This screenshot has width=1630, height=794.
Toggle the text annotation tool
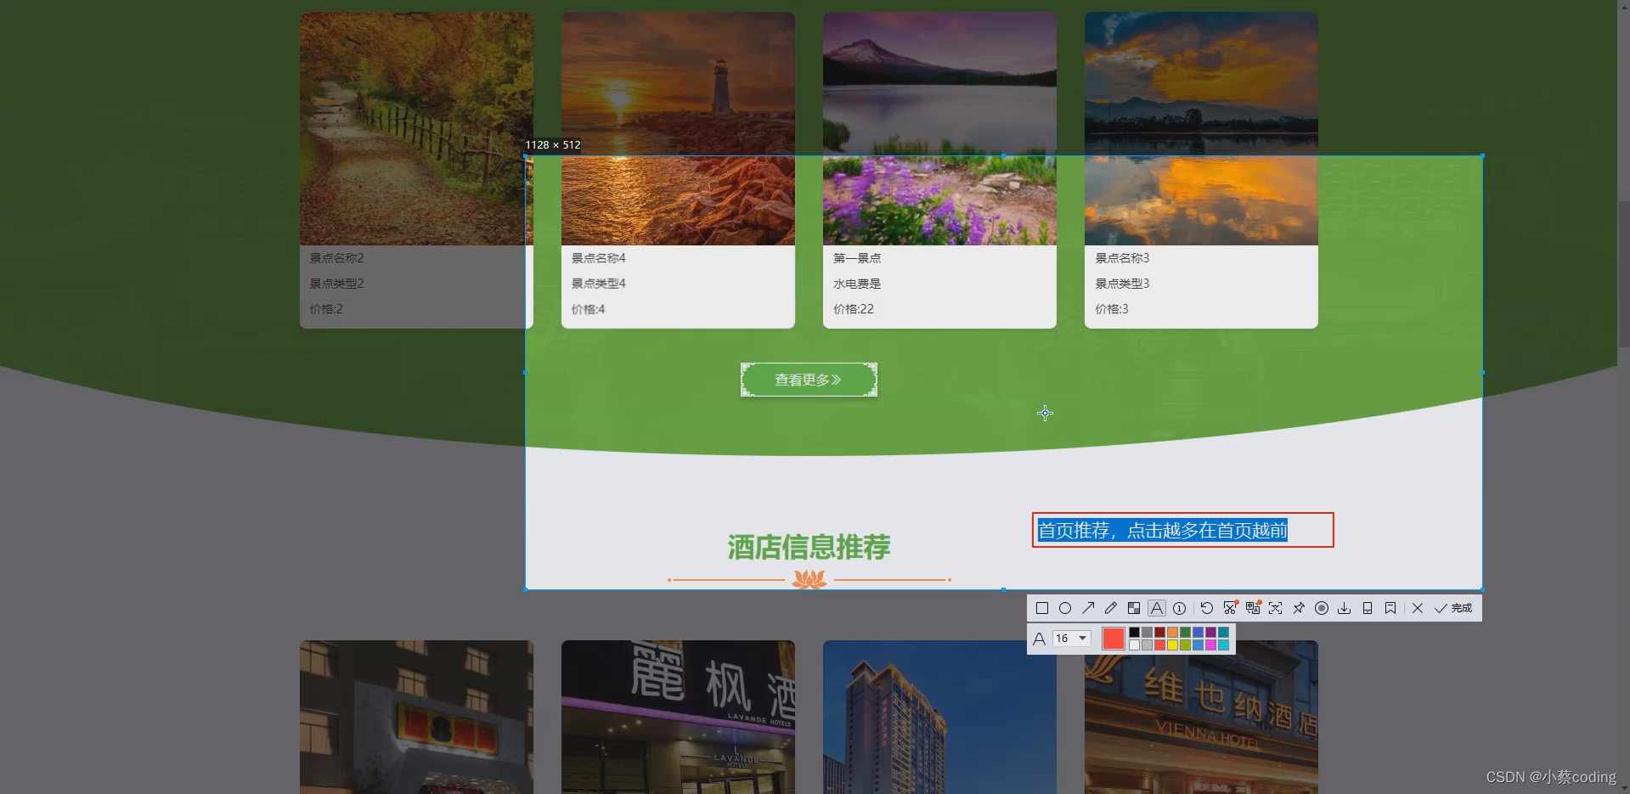[x=1157, y=608]
